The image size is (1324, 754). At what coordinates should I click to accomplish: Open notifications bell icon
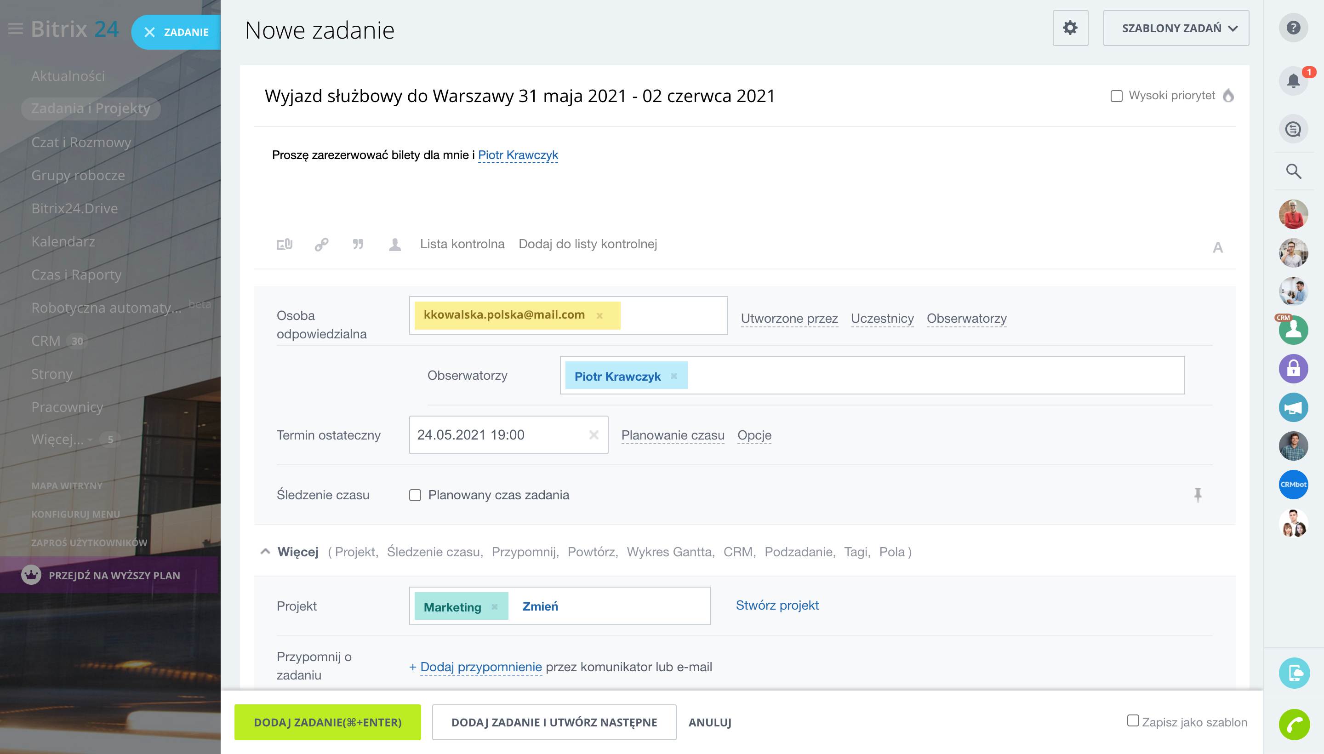point(1293,81)
